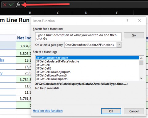This screenshot has width=148, height=118.
Task: Click the function list scrollbar thumb
Action: pos(141,63)
